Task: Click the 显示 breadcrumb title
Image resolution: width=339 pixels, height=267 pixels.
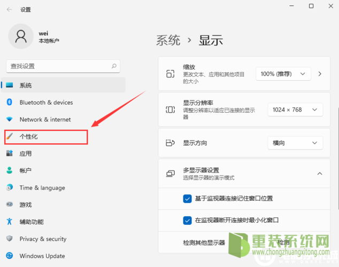Action: point(211,40)
